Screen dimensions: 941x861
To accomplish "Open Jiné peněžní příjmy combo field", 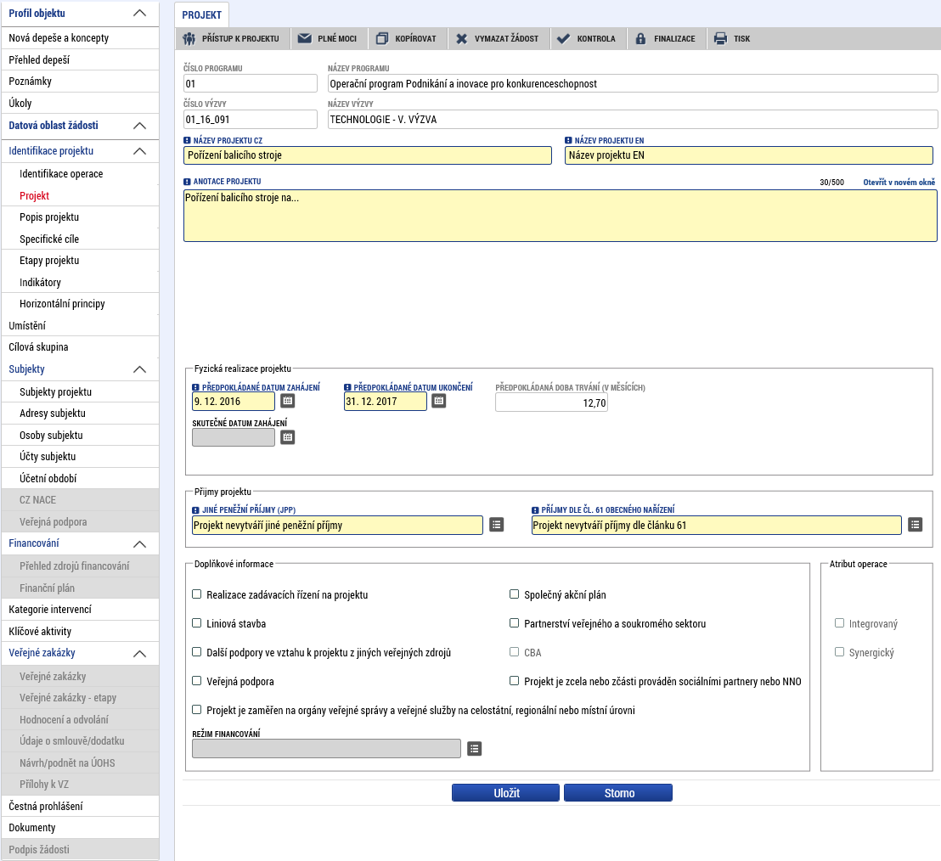I will [x=337, y=525].
